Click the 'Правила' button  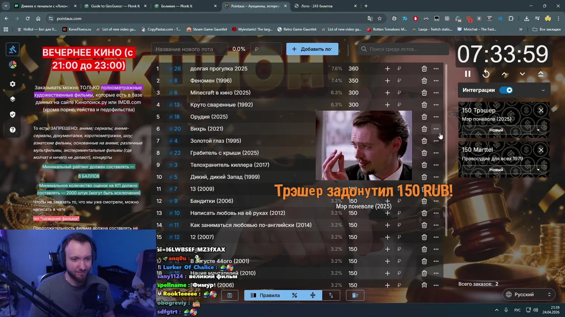coord(265,295)
